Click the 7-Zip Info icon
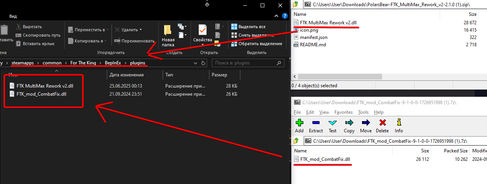487x184 pixels. pos(399,123)
